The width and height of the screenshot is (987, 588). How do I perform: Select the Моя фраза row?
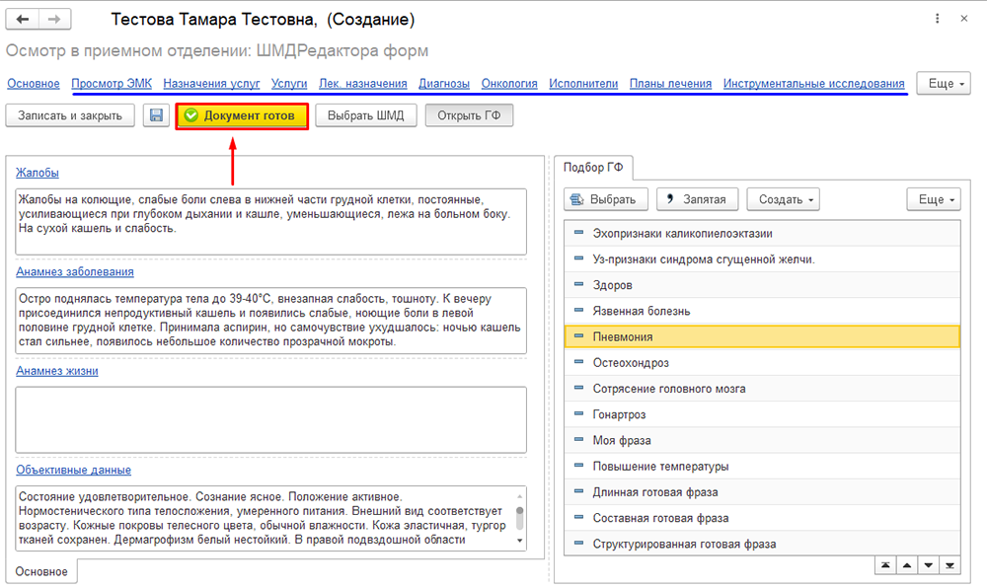762,440
